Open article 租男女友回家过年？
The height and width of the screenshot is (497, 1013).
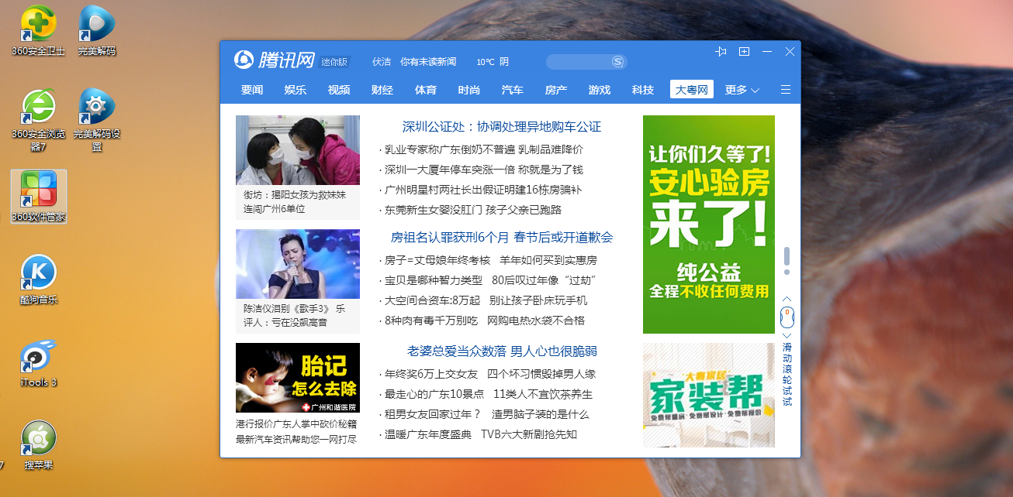tap(433, 414)
